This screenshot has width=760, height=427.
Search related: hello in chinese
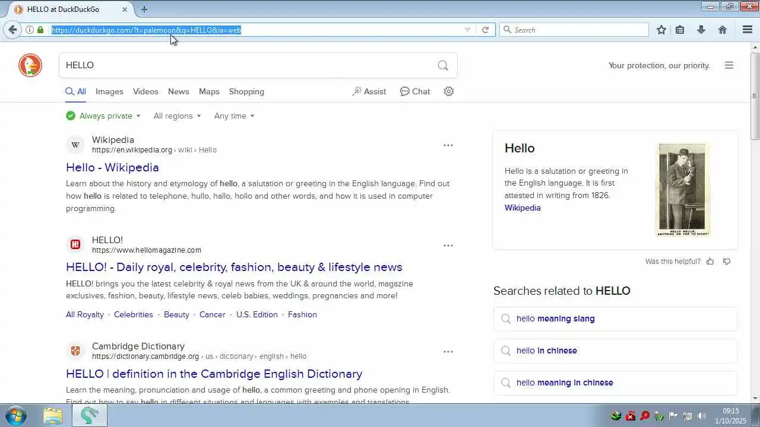pos(615,351)
